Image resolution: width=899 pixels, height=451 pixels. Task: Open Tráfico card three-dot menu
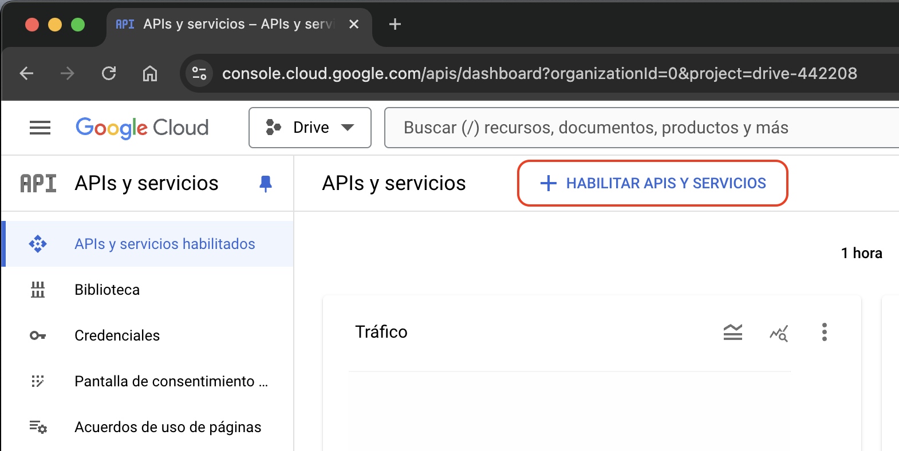click(x=824, y=332)
